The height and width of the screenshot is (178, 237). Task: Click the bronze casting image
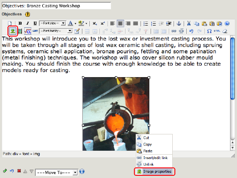click(116, 114)
